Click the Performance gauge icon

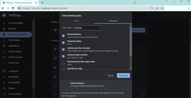(4, 40)
